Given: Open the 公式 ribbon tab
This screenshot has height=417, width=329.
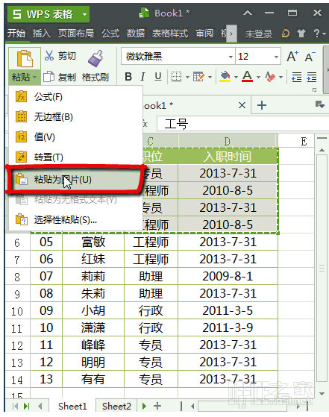Looking at the screenshot, I should [110, 34].
